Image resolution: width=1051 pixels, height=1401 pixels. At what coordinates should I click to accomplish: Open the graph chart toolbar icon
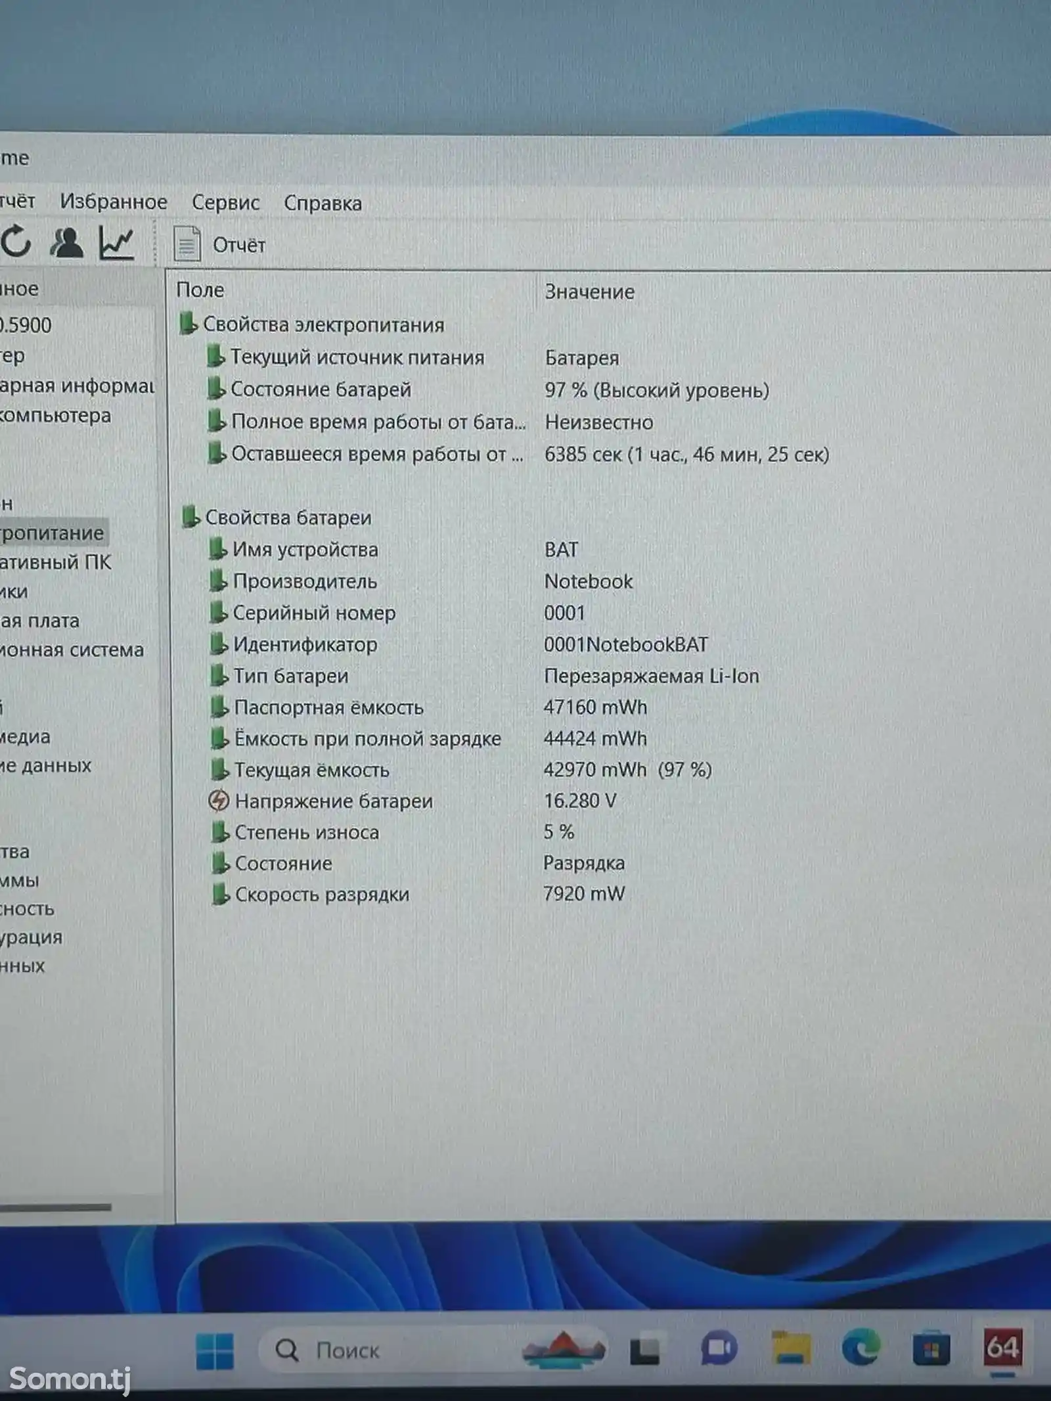coord(116,242)
